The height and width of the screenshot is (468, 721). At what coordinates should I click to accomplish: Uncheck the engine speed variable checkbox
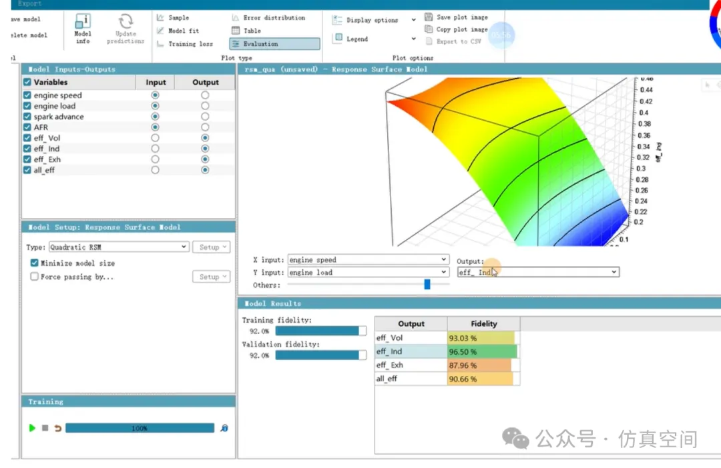(x=27, y=95)
